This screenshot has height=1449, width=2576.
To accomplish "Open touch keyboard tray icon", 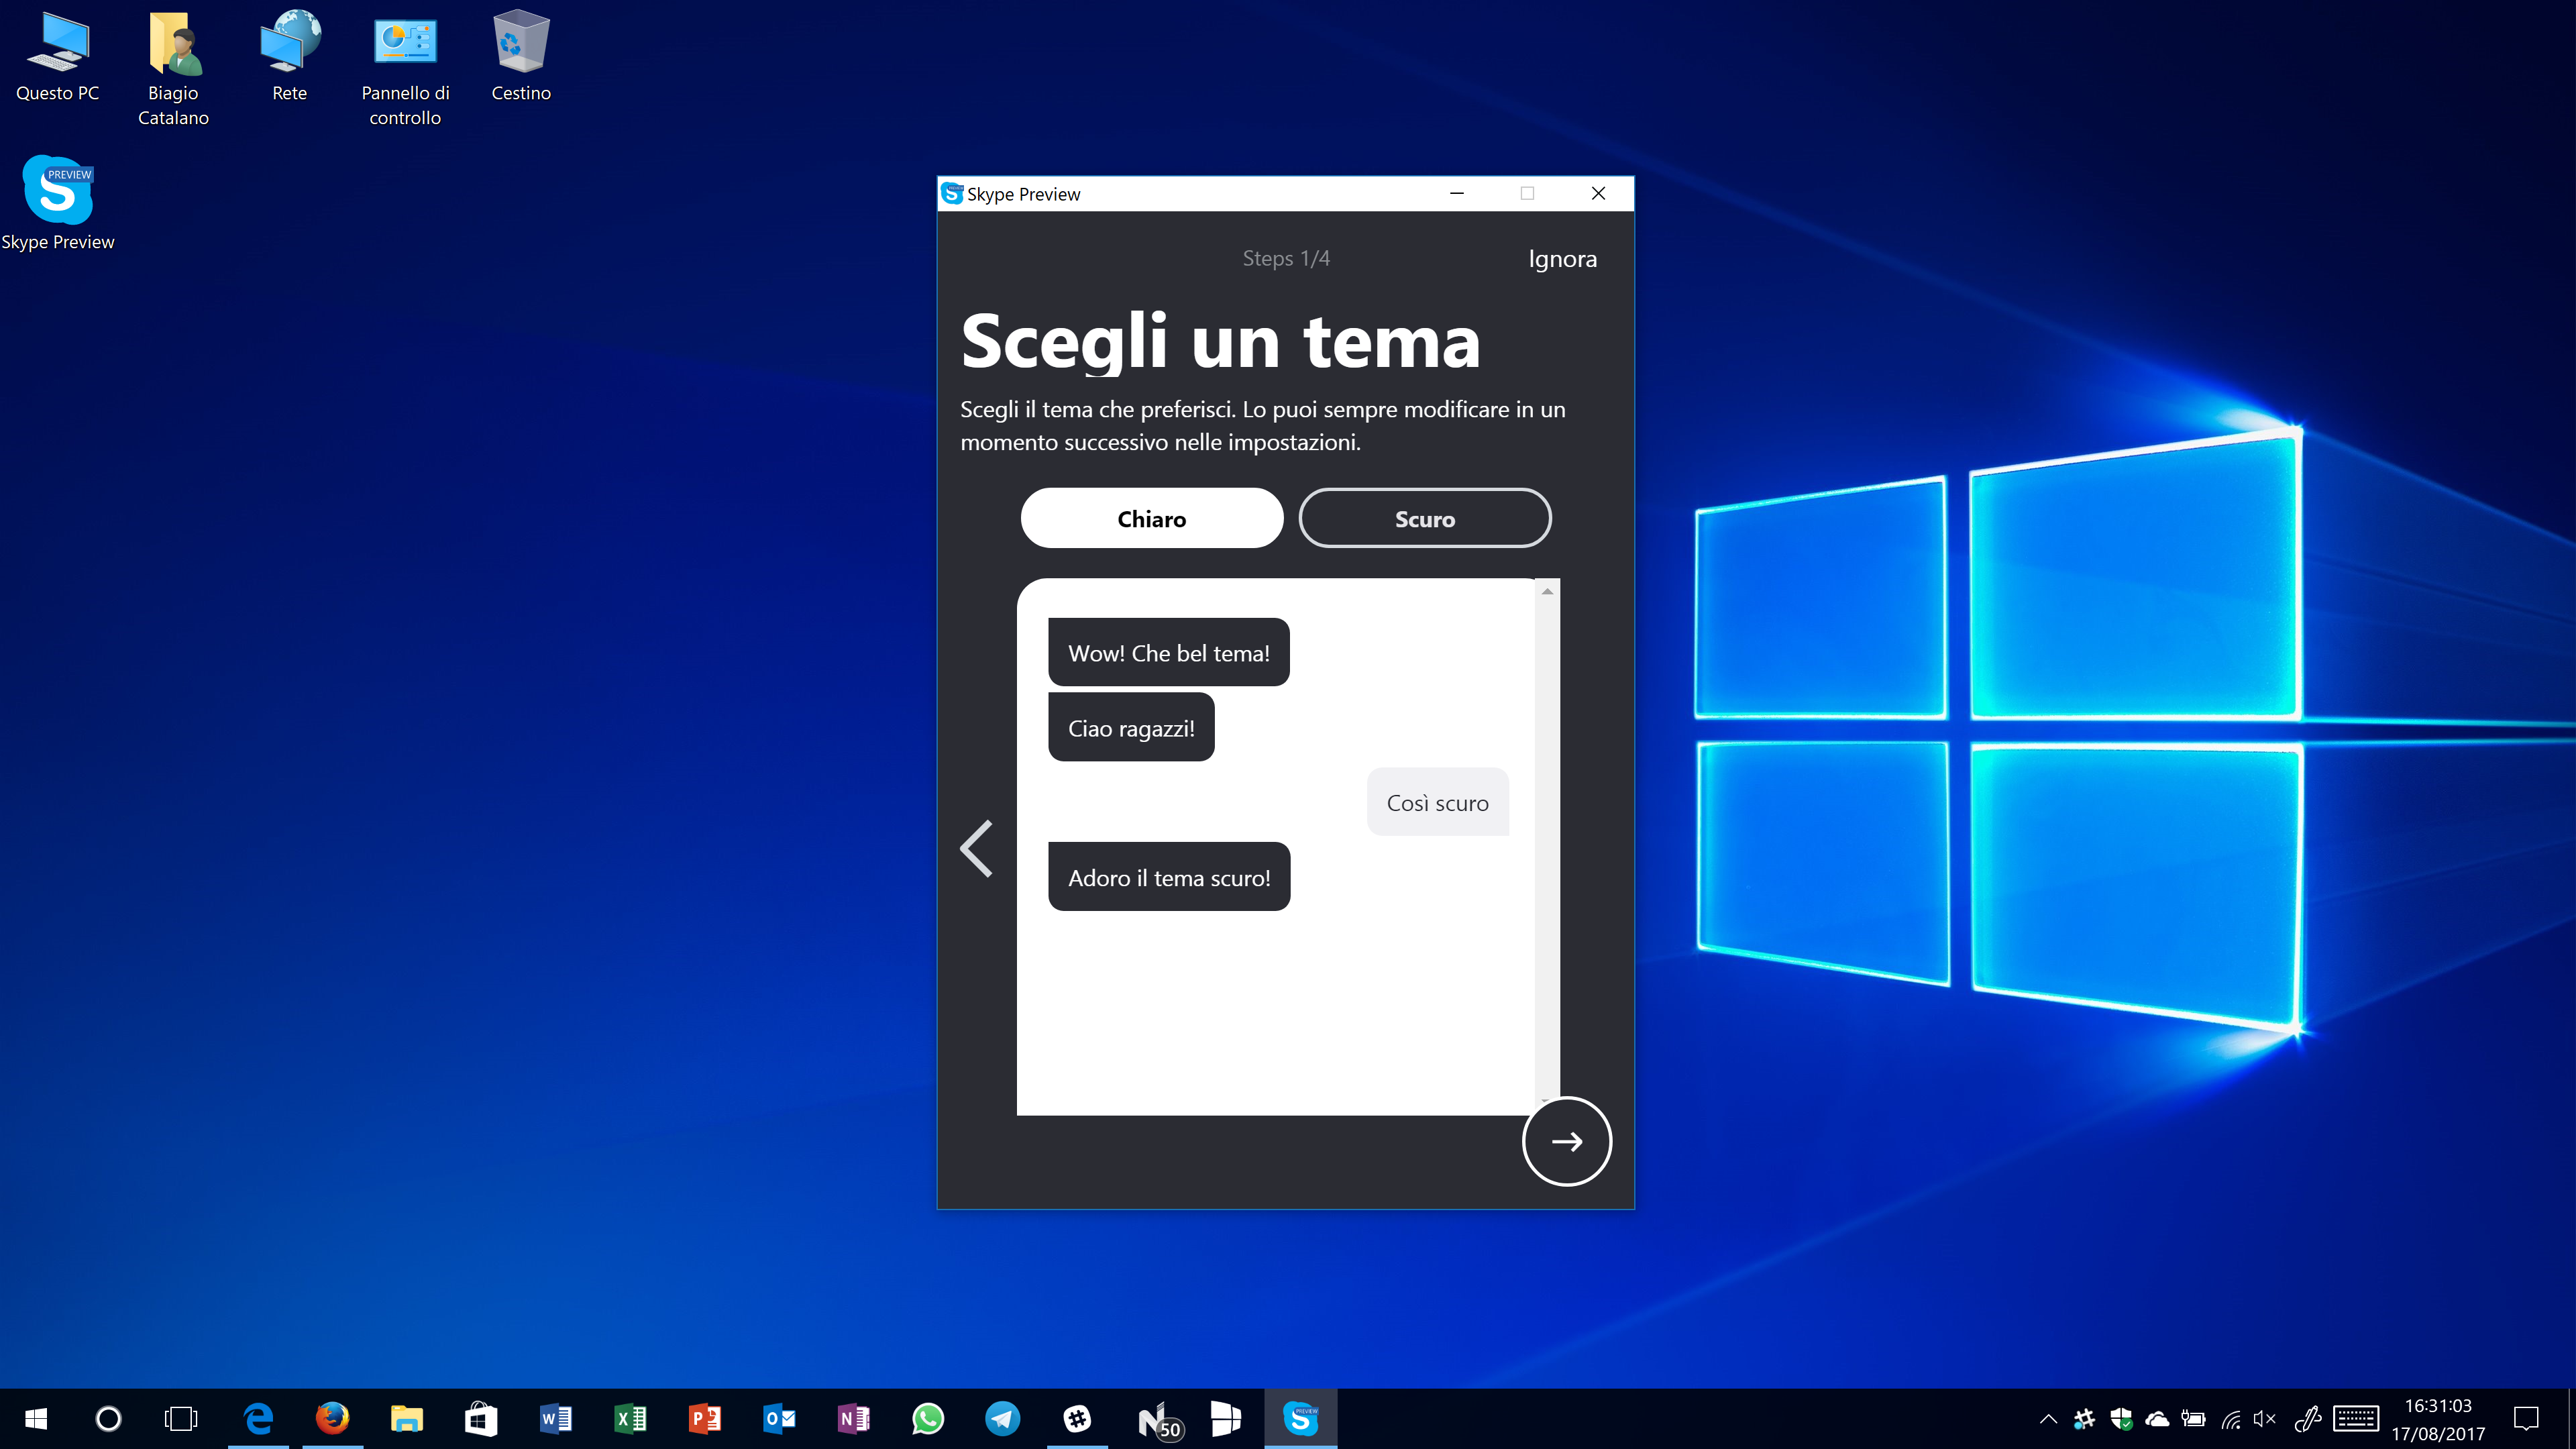I will (2356, 1418).
